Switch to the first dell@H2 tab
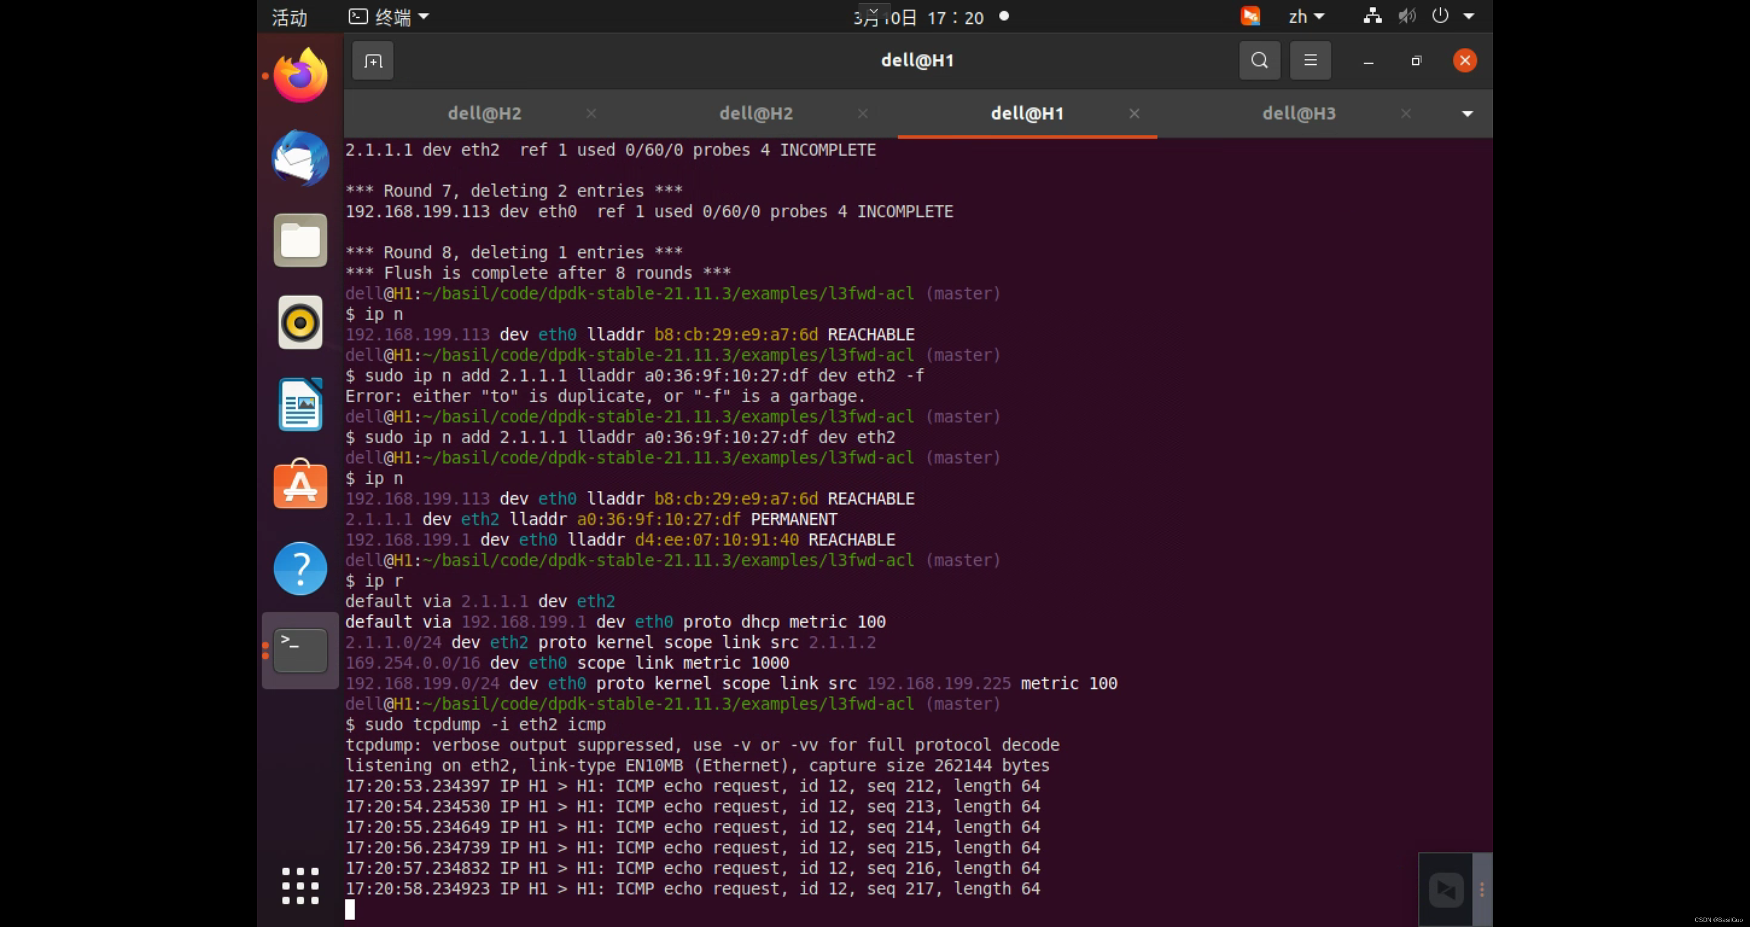This screenshot has width=1750, height=927. (484, 113)
